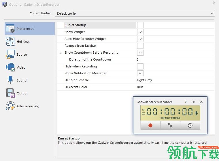Select UI Color Scheme row label
Screen dimensions: 219x161
tap(77, 80)
